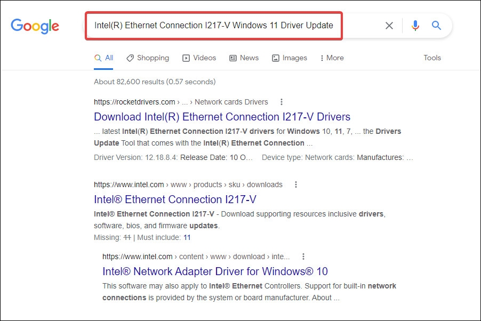Screen dimensions: 481x321
Task: Click the Google logo
Action: [35, 26]
